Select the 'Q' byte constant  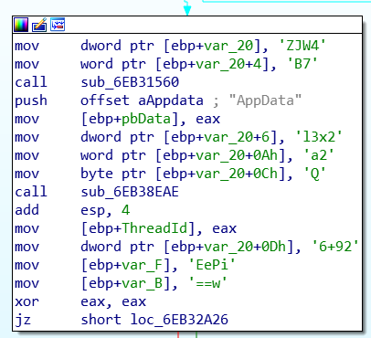(314, 174)
